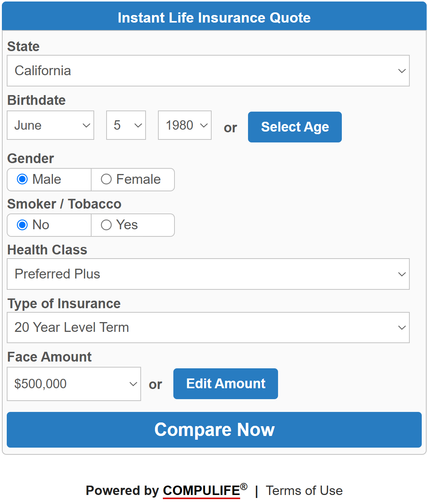Open the State dropdown showing California
427x504 pixels.
208,71
